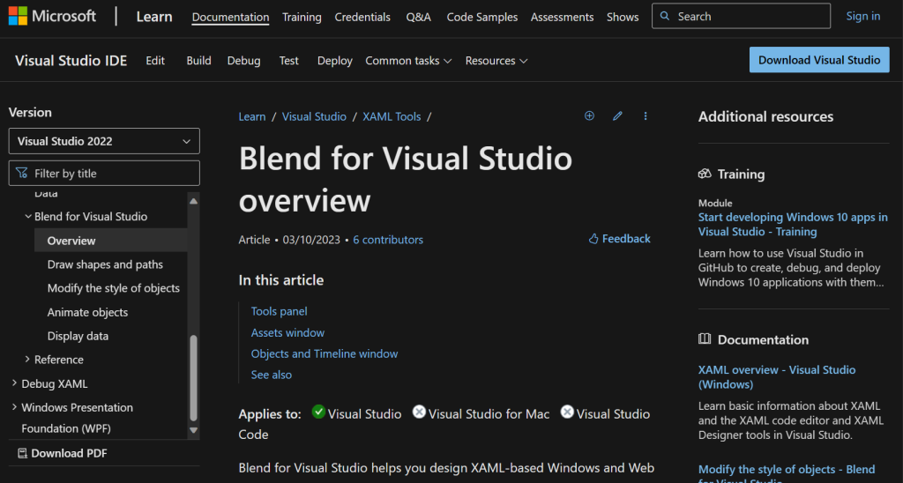Click the Microsoft logo icon
903x483 pixels.
coord(19,17)
